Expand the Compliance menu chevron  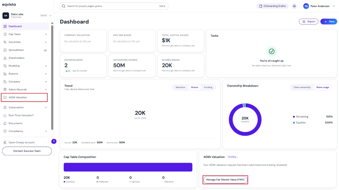point(46,131)
